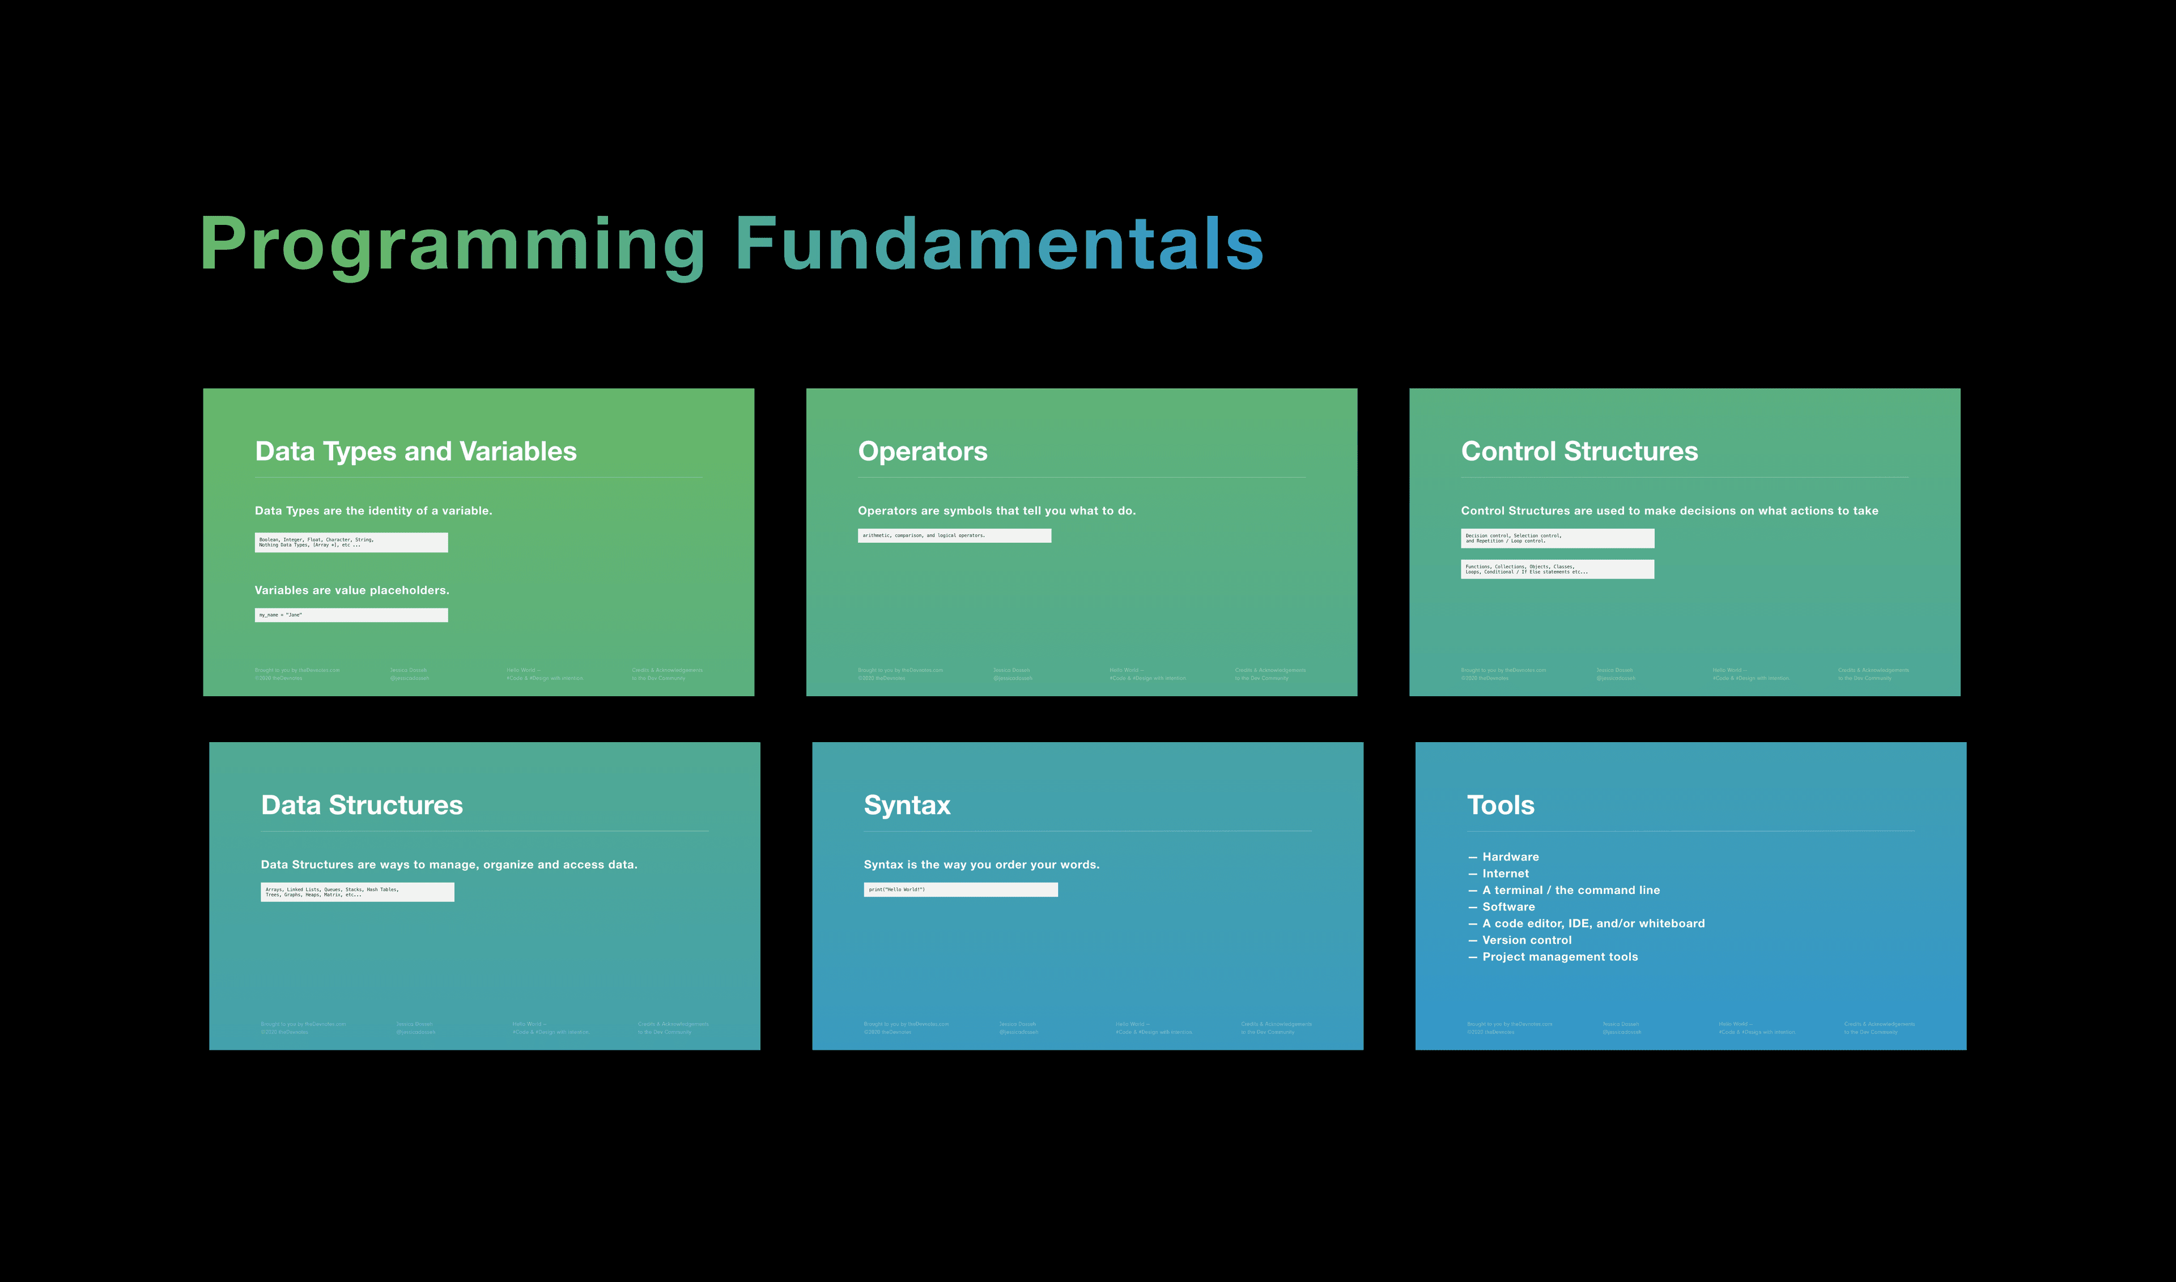2176x1282 pixels.
Task: Click the Decision control, Selection control box
Action: tap(1557, 538)
